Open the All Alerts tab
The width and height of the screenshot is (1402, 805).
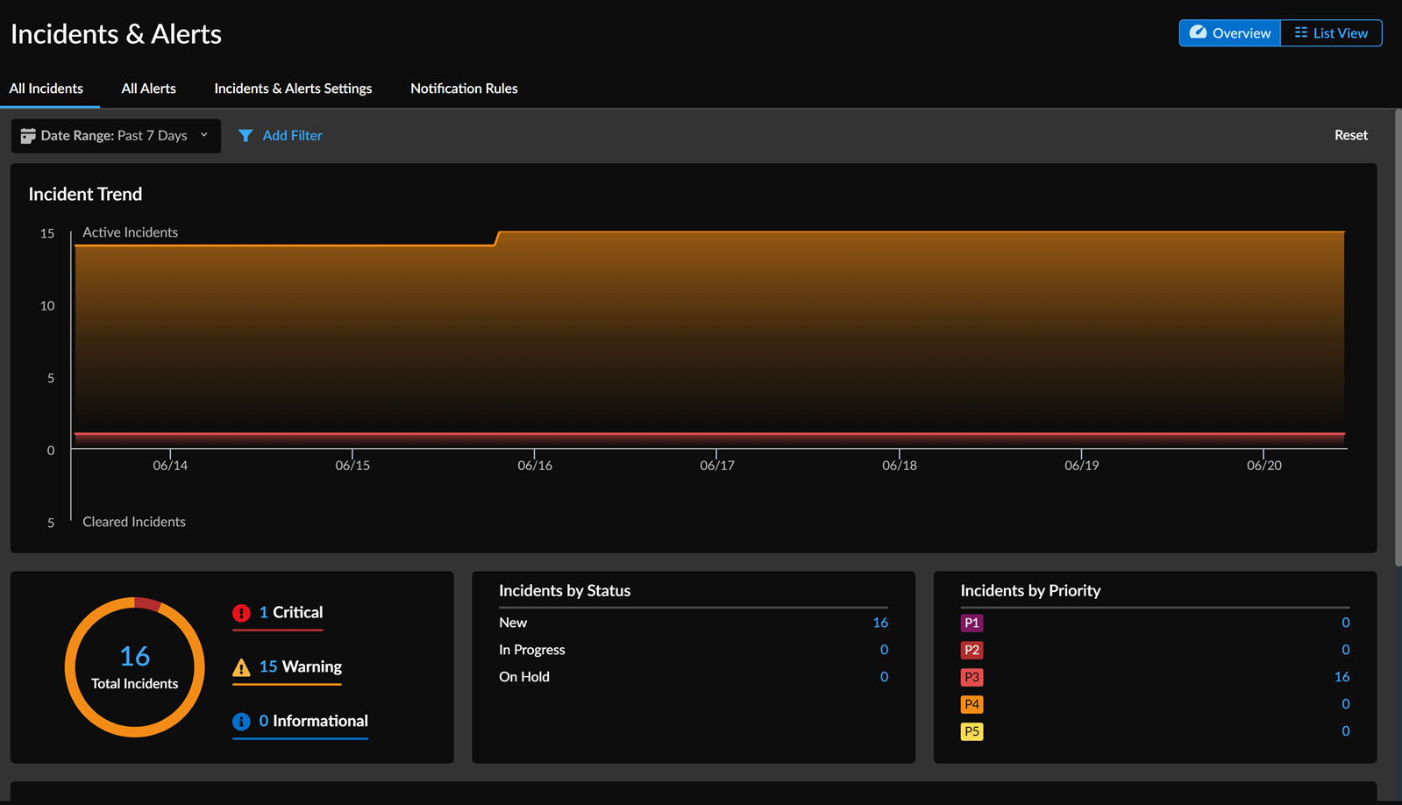coord(148,89)
